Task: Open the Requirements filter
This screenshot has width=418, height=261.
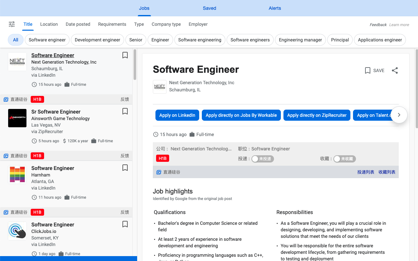Action: point(112,24)
